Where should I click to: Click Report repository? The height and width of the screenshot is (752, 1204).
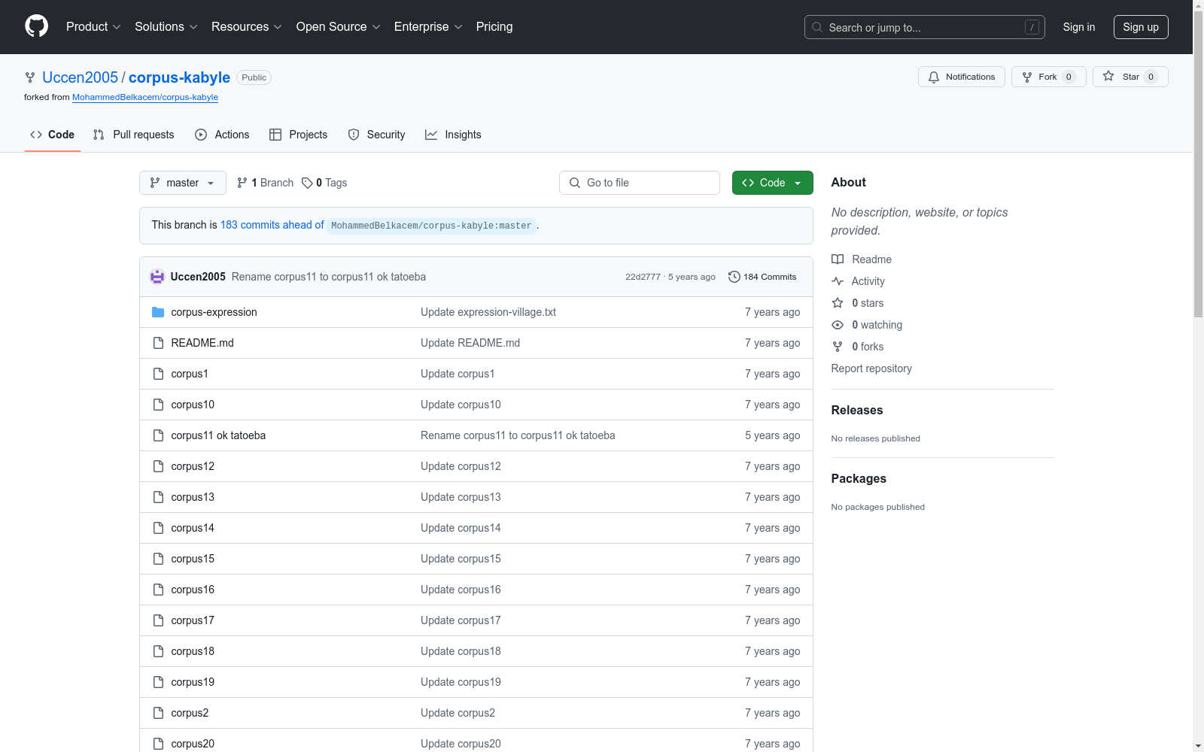(x=871, y=368)
